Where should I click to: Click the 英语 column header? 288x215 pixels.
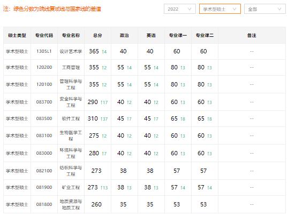point(151,35)
